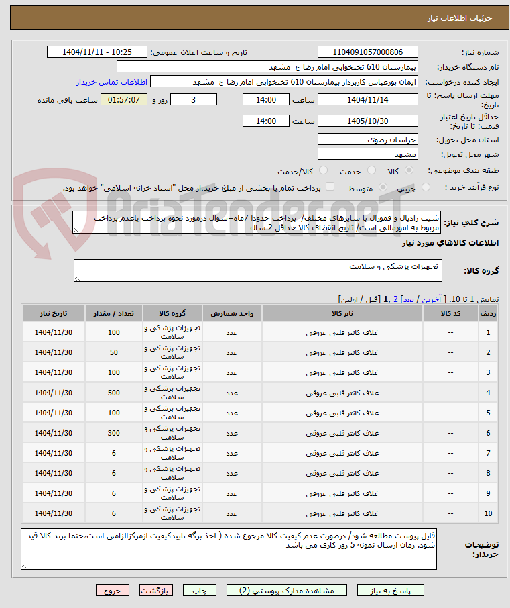Click quantity 6 in row 9
The height and width of the screenshot is (608, 510).
coord(114,493)
